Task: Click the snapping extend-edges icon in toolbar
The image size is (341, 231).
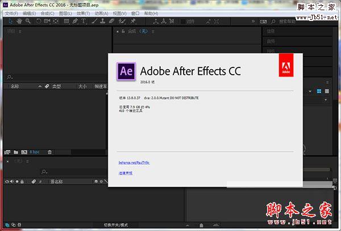Action: point(208,22)
